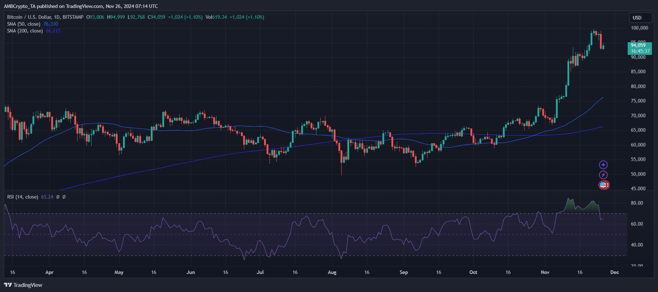Screen dimensions: 658x292
Task: Click the close price C94,059
Action: (157, 17)
